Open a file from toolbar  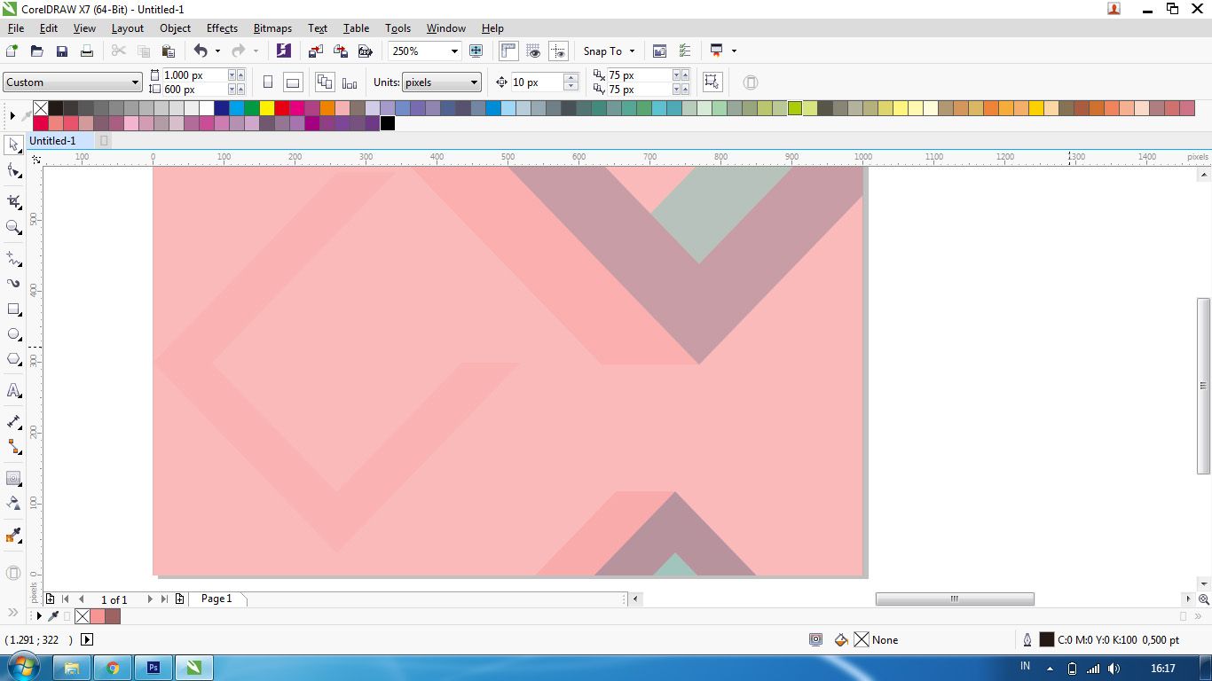coord(37,51)
